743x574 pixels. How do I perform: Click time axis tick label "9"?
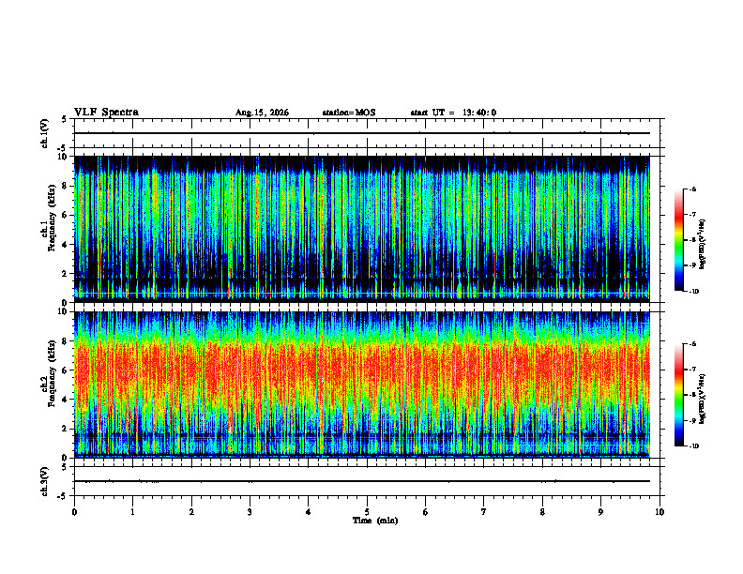tap(600, 512)
